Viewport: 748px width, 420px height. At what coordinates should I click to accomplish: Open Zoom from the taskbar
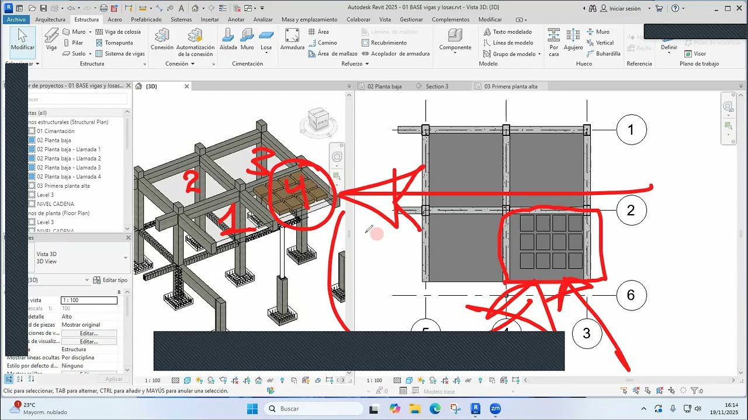(x=495, y=408)
